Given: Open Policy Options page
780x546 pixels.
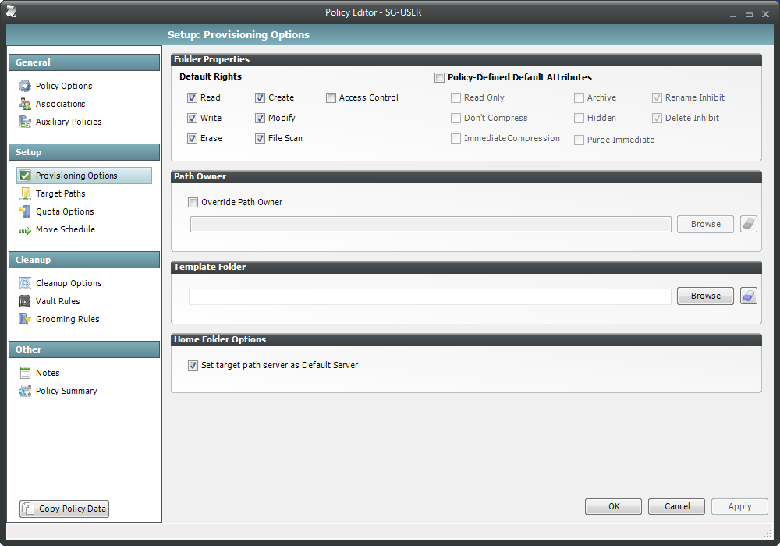Looking at the screenshot, I should pos(64,86).
